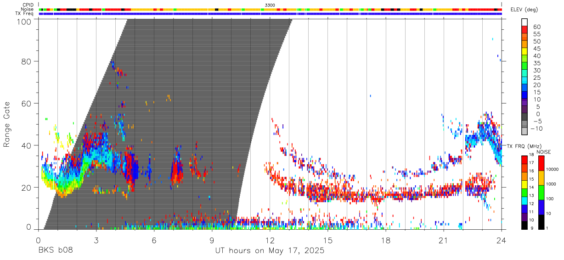Viewport: 564px width, 260px height.
Task: Click the white top segment of elevation colorbar
Action: [525, 22]
